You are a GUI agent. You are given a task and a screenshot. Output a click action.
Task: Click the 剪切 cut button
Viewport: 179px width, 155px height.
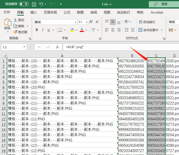(x=19, y=20)
